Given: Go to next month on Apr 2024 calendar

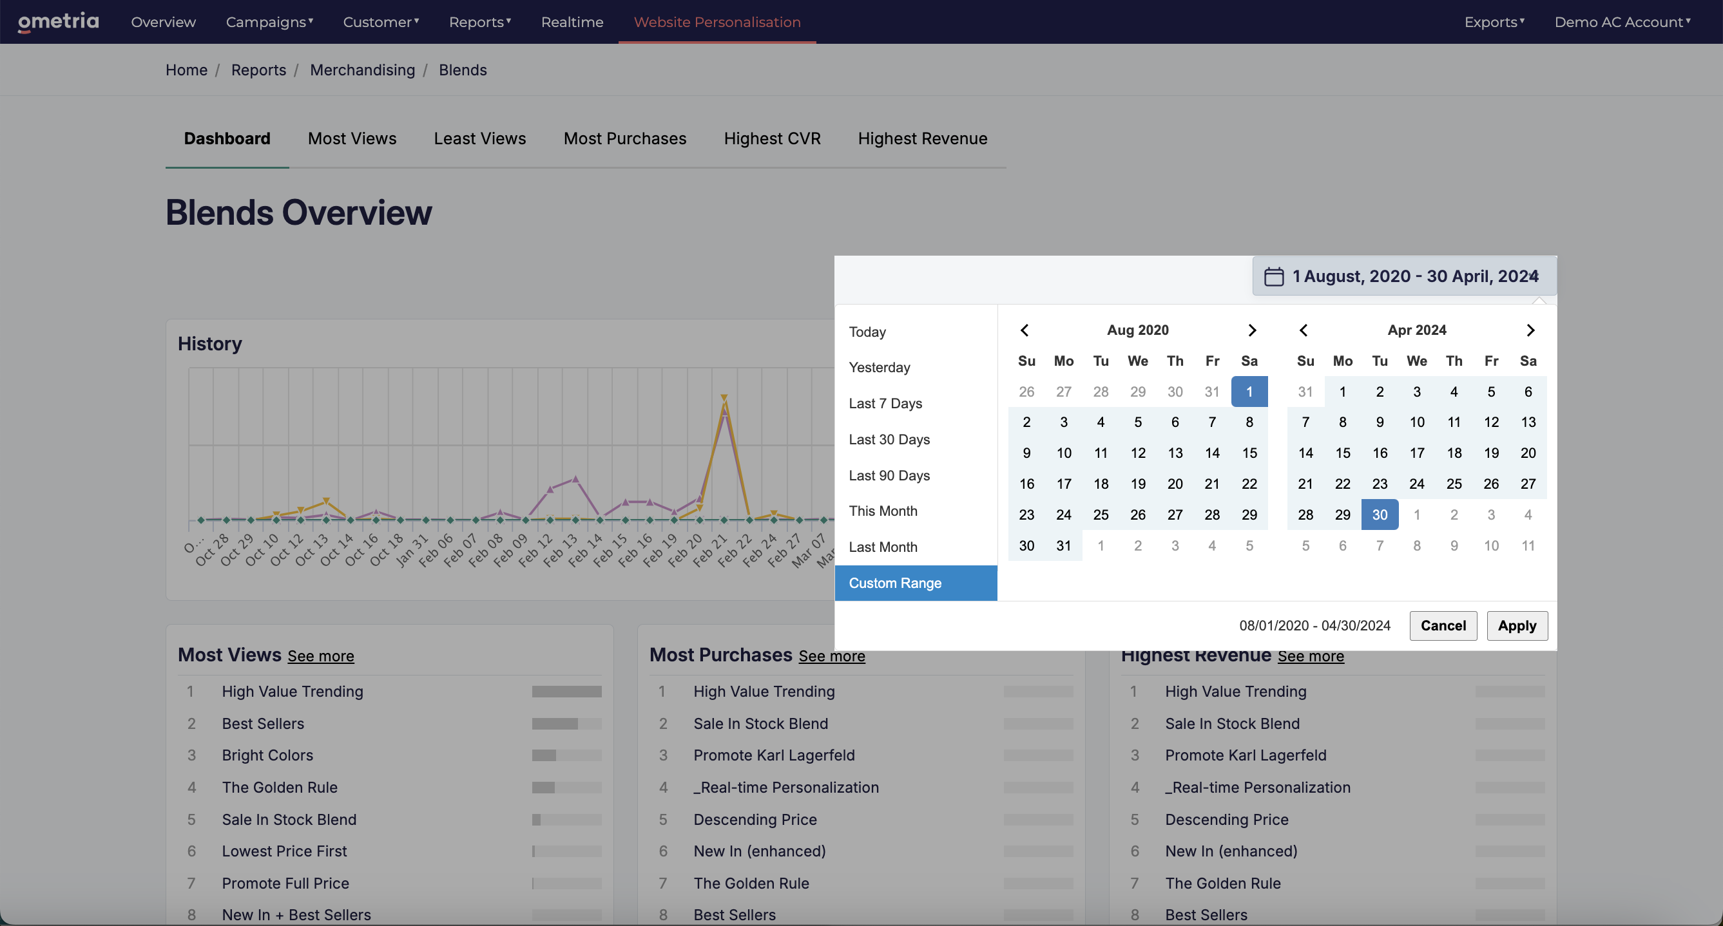Looking at the screenshot, I should point(1530,330).
